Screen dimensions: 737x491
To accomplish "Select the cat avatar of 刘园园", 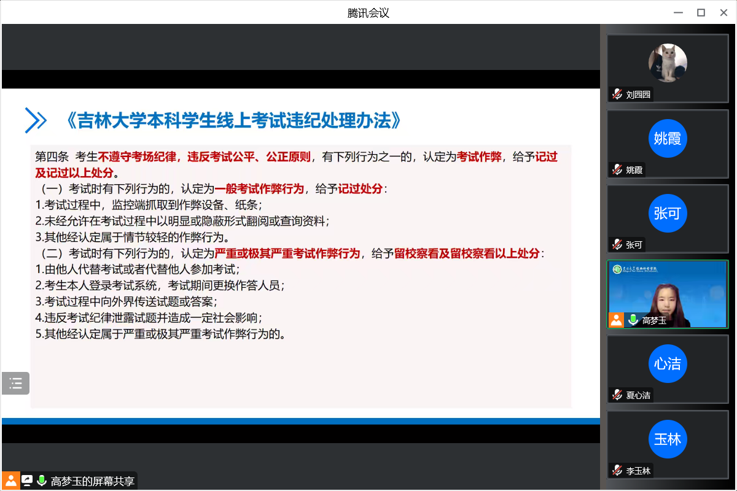I will 668,63.
